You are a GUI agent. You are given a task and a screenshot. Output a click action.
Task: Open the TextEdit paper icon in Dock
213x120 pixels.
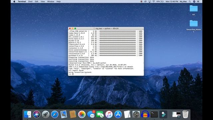(x=127, y=114)
